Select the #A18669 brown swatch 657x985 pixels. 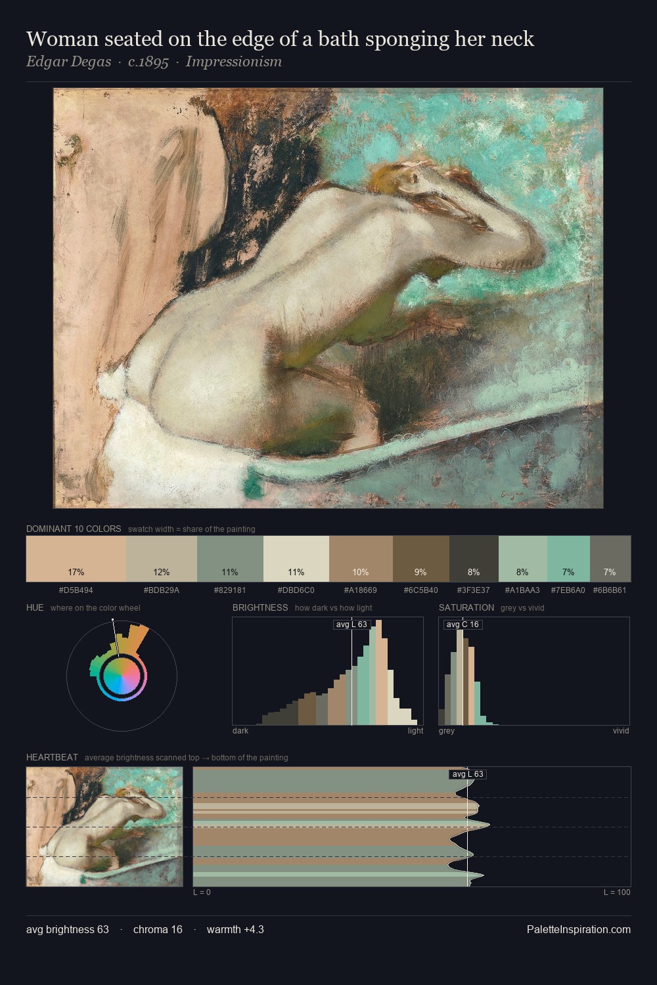tap(361, 559)
